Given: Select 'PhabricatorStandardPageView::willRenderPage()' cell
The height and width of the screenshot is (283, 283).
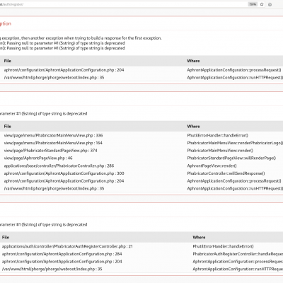Looking at the screenshot, I should (231, 158).
